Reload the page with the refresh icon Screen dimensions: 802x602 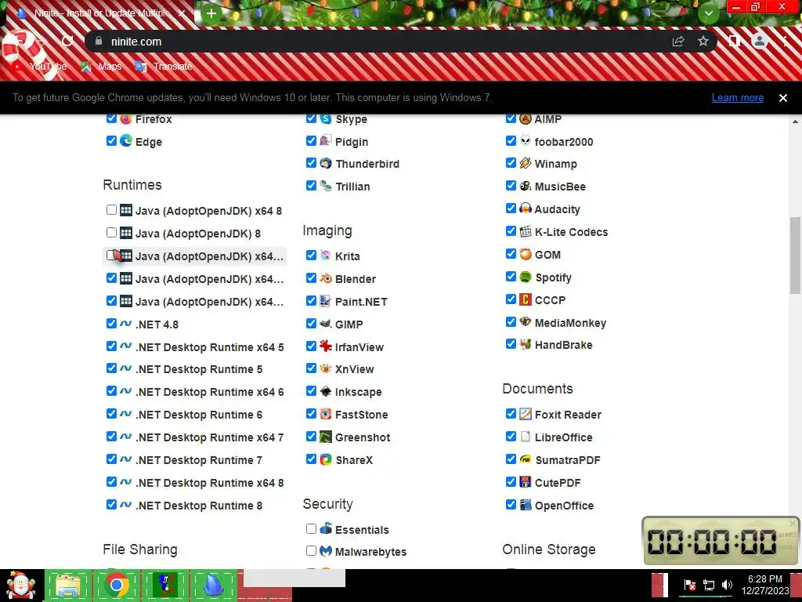click(x=67, y=42)
